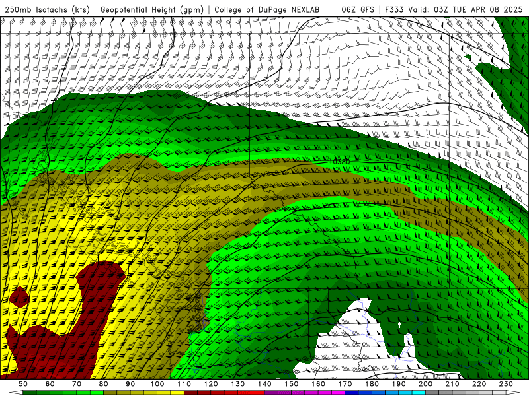Click the 'College of DuPage NEXLAB' text
Viewport: 529px width, 396px height.
(x=267, y=10)
